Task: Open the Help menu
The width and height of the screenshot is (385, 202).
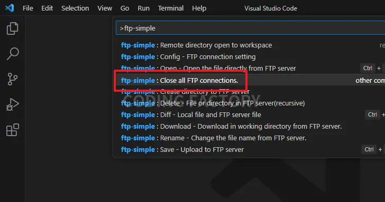Action: pos(199,8)
